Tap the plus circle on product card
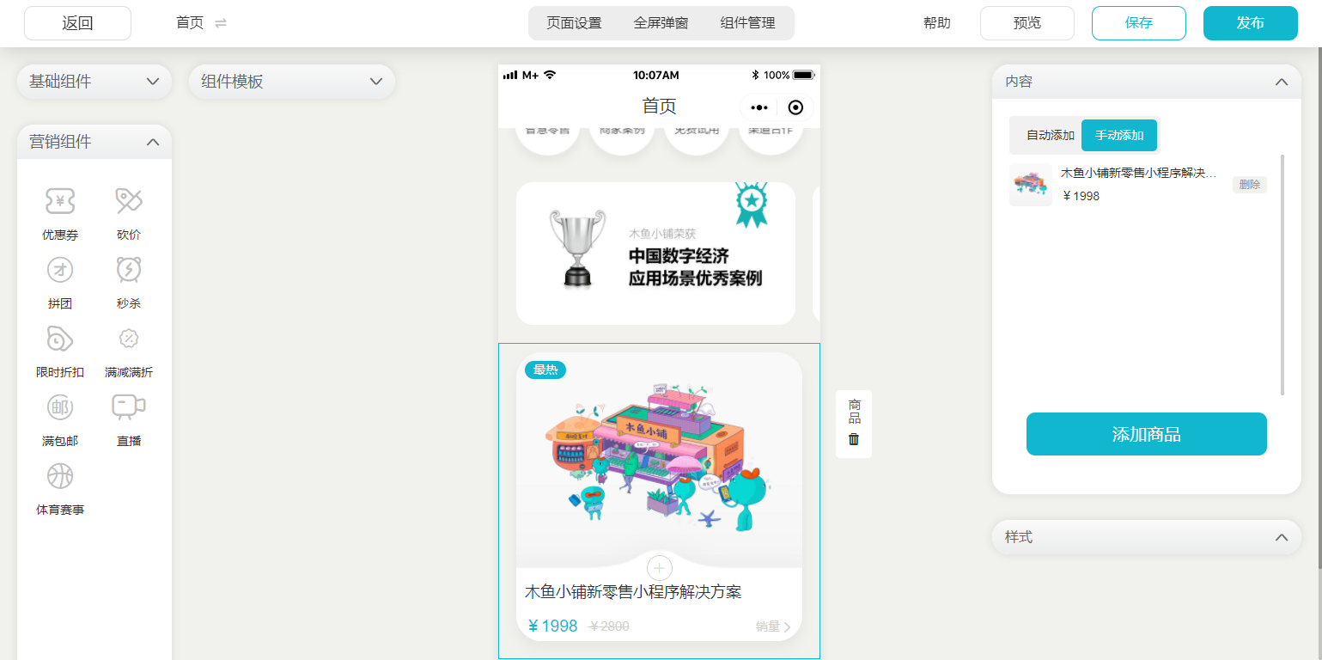Viewport: 1322px width, 660px height. [659, 568]
